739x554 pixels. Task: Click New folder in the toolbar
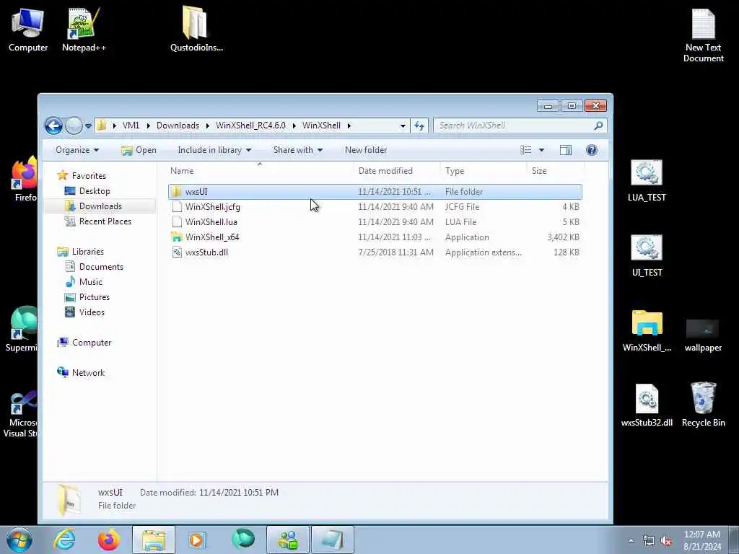click(x=366, y=150)
